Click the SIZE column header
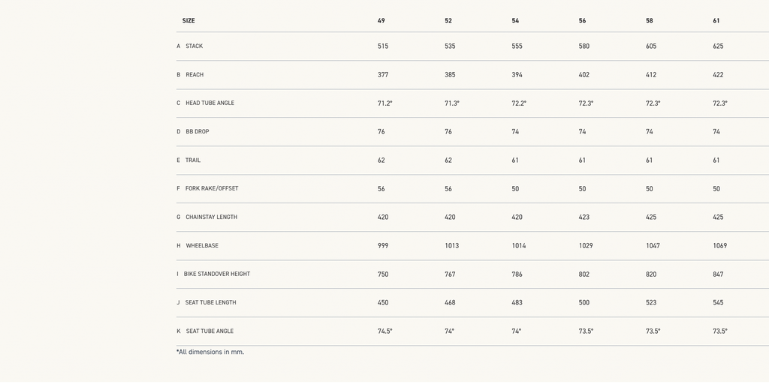Image resolution: width=769 pixels, height=384 pixels. (x=188, y=21)
